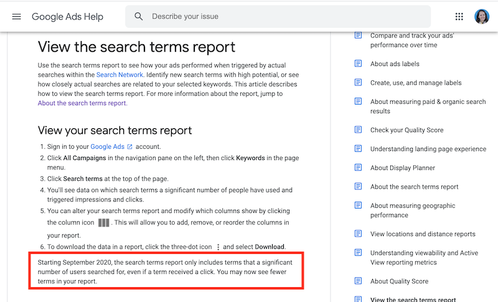Open 'Understanding viewability and Active View reporting metrics'
This screenshot has width=498, height=302.
[x=424, y=258]
